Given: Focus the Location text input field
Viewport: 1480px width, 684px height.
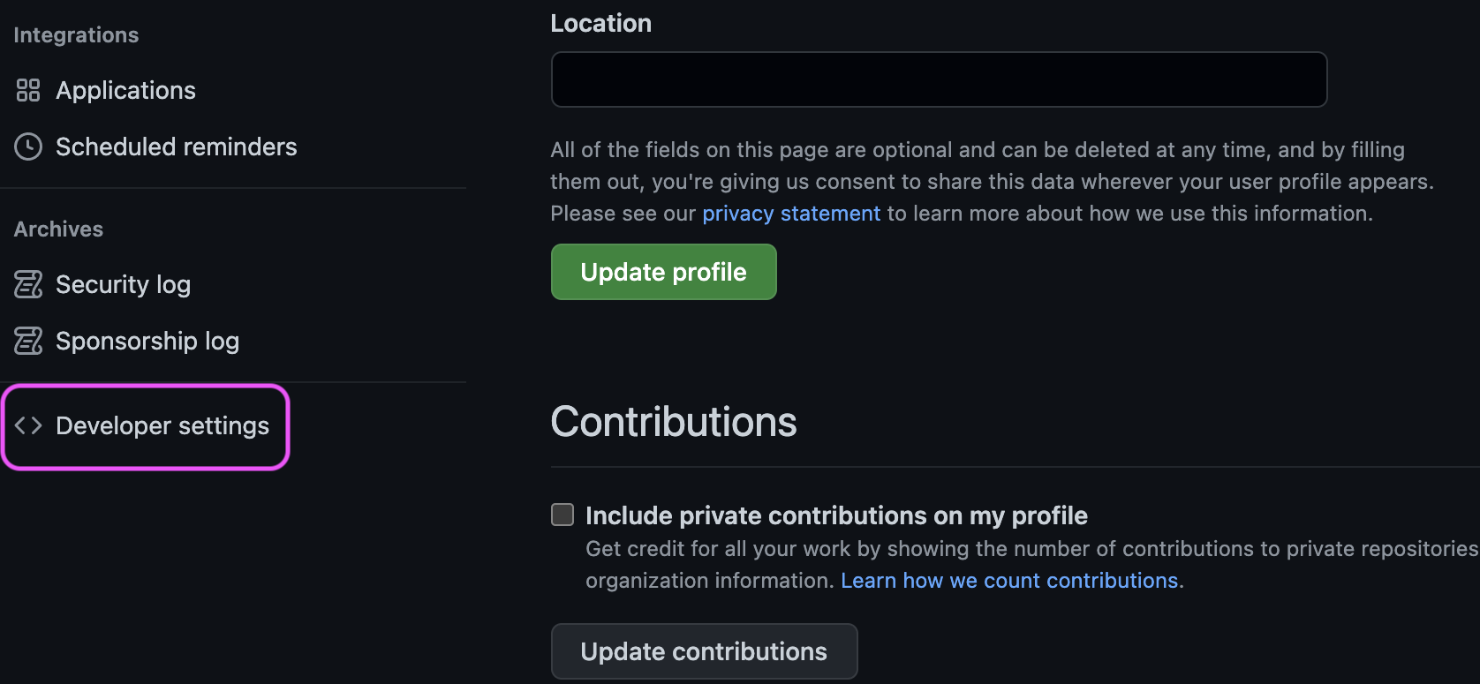Looking at the screenshot, I should 940,79.
